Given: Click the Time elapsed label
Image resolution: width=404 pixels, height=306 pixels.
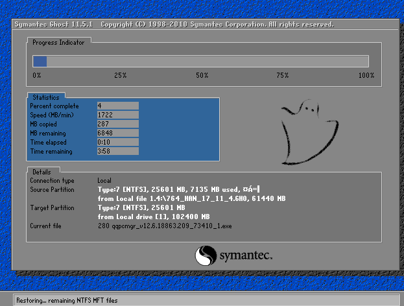Looking at the screenshot, I should 49,142.
